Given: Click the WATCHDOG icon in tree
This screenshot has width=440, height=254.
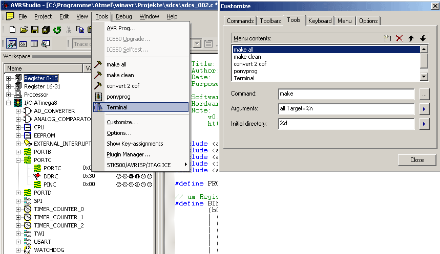Looking at the screenshot, I should click(28, 250).
